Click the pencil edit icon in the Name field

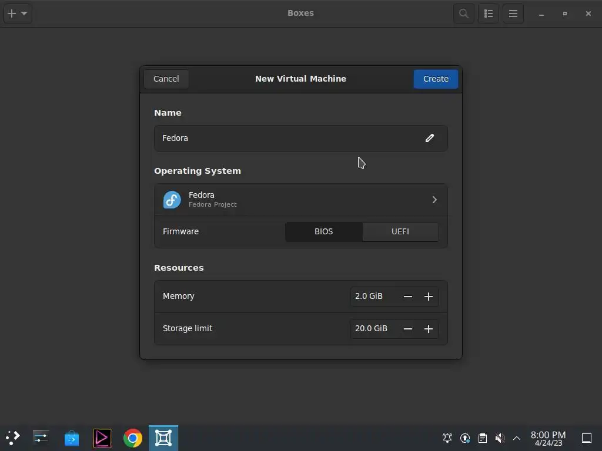coord(430,138)
